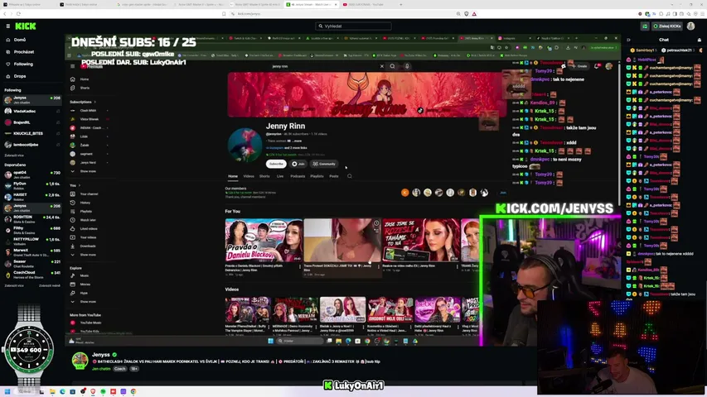
Task: Click the icon right of the Chat title
Action: 699,40
